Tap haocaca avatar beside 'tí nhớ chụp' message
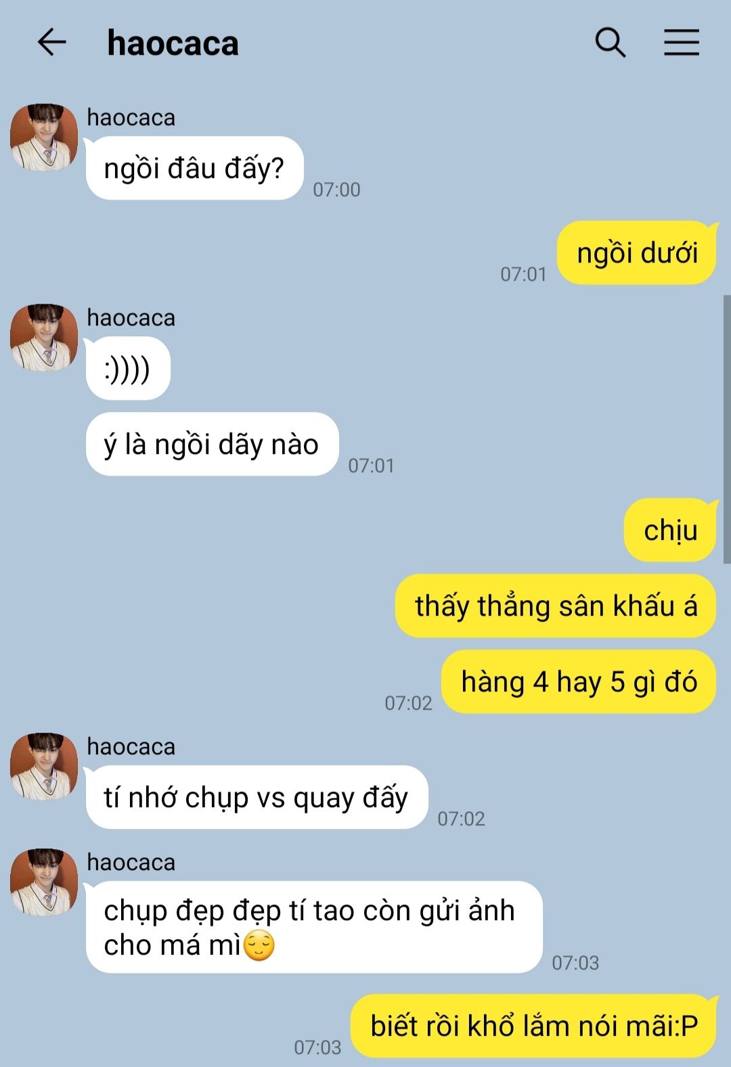The image size is (731, 1067). point(44,767)
